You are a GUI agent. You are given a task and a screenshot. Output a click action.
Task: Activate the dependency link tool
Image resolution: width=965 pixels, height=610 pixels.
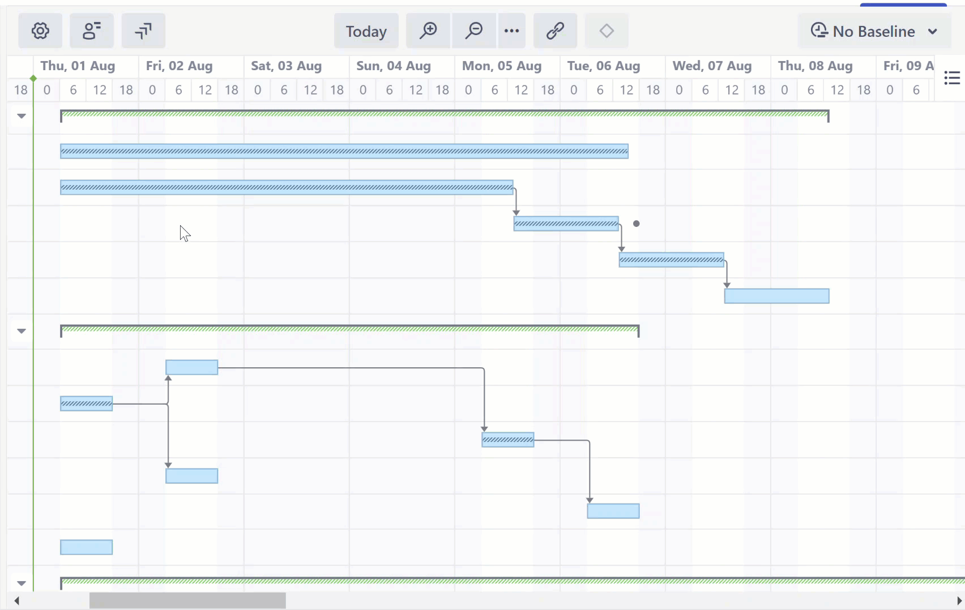(x=555, y=31)
